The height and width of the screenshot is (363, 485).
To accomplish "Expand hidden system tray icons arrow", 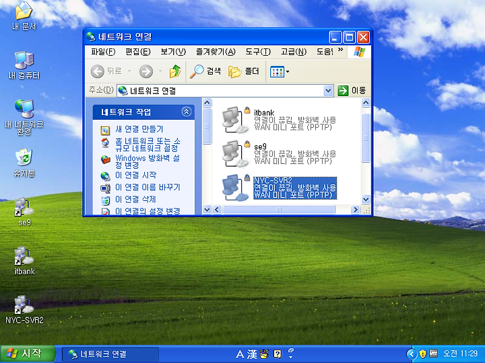I will pos(411,354).
